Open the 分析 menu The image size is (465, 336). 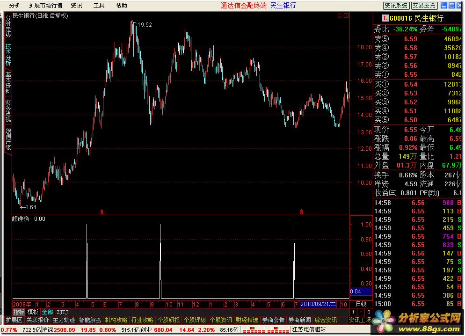(x=15, y=5)
